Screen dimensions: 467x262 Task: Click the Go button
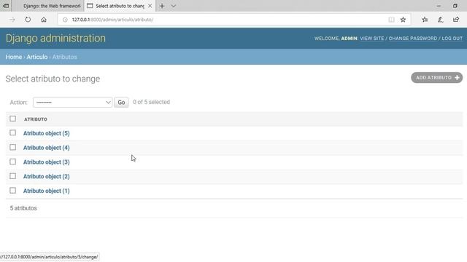click(121, 103)
